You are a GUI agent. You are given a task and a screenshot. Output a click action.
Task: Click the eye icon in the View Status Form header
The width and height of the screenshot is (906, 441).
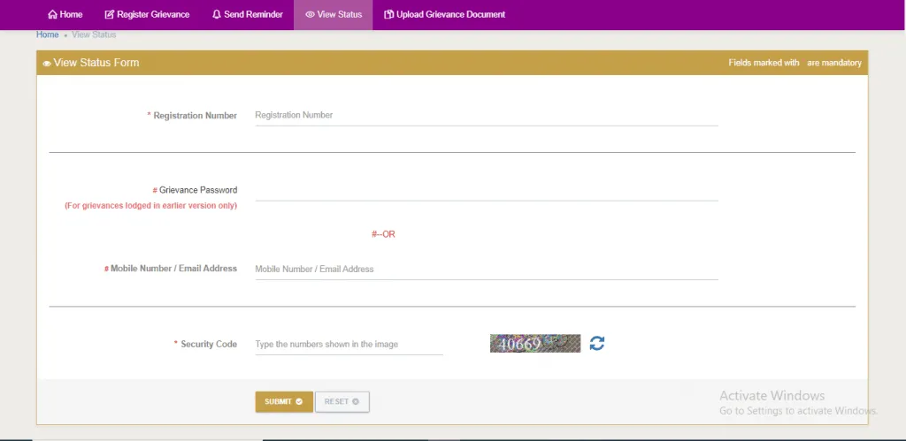click(x=47, y=64)
